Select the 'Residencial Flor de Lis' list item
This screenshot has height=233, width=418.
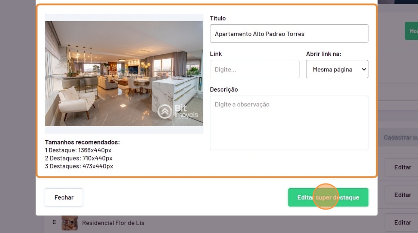(113, 223)
